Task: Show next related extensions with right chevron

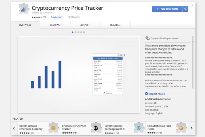Action: (x=192, y=128)
